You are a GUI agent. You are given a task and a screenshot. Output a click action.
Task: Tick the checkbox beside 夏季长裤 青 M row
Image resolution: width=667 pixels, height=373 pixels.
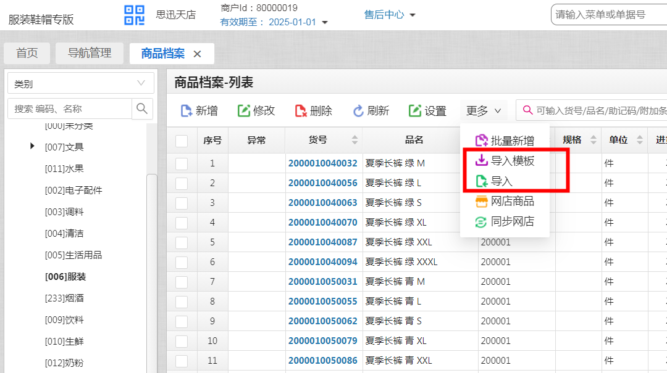click(x=182, y=281)
